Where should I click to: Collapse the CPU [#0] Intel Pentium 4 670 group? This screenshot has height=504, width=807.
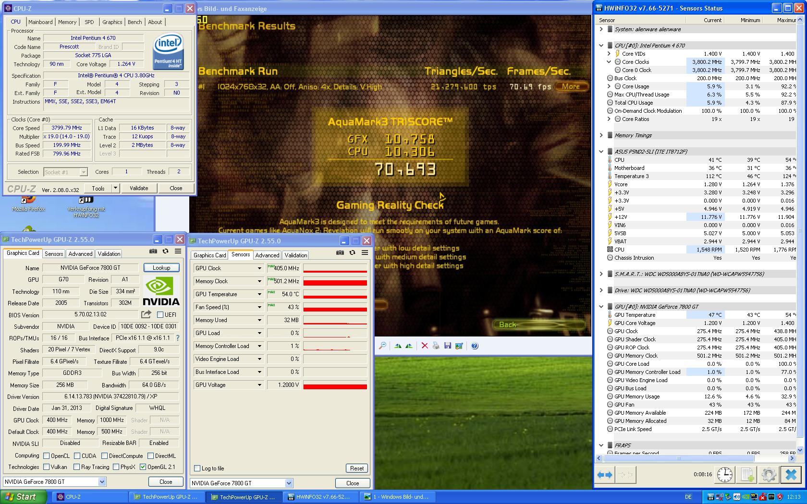coord(601,46)
